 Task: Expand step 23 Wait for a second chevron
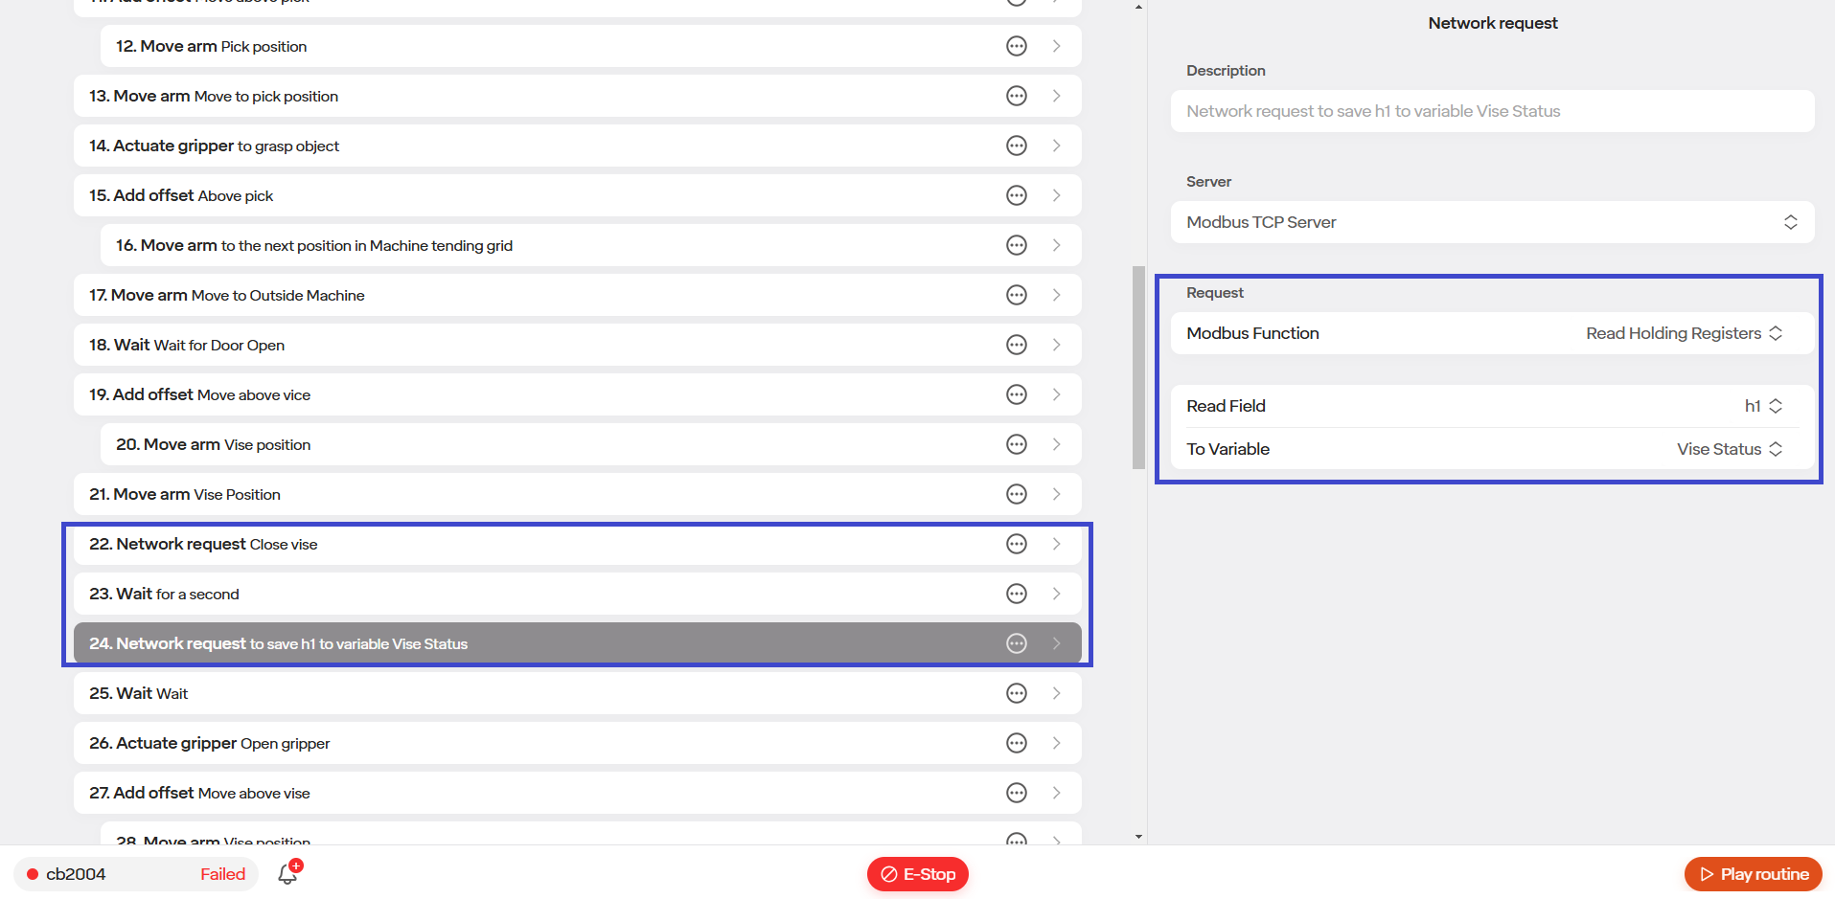tap(1056, 594)
